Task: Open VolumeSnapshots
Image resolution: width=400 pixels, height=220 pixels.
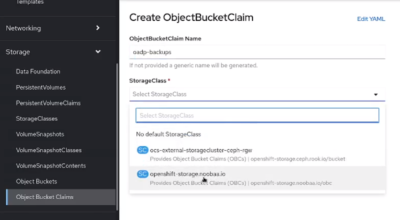Action: click(40, 134)
